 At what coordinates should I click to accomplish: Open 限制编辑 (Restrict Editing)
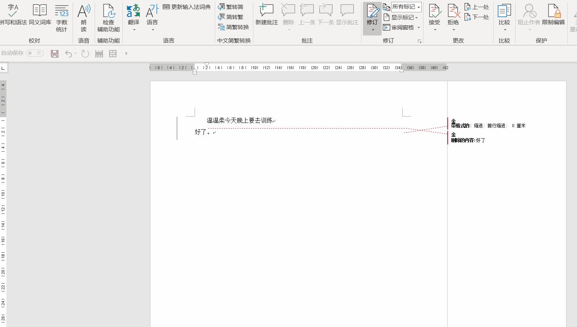(x=554, y=15)
